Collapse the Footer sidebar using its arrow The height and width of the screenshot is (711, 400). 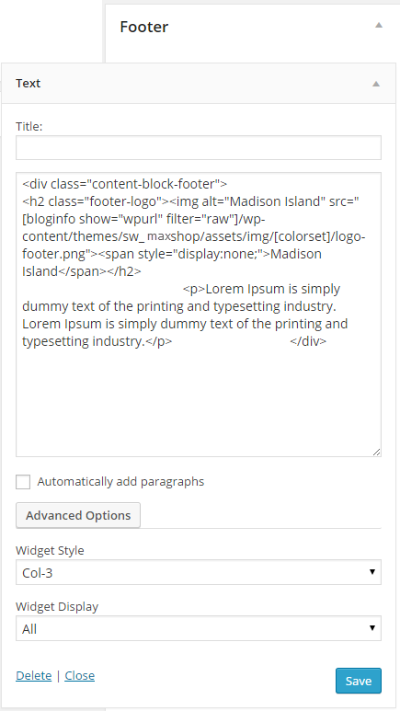click(x=379, y=26)
